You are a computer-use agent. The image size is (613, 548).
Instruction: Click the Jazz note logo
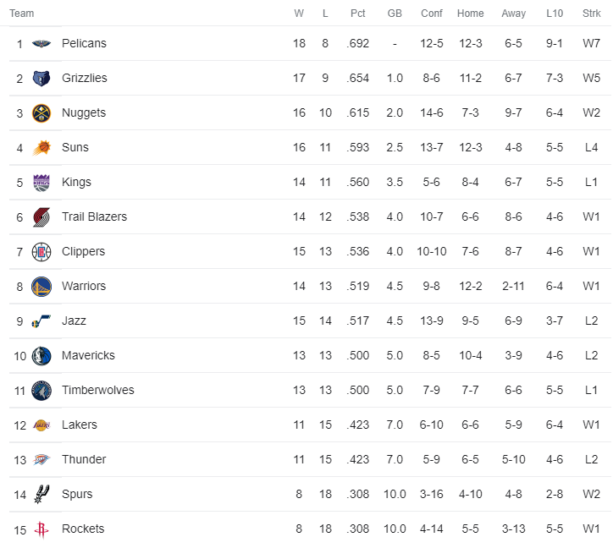(x=41, y=321)
